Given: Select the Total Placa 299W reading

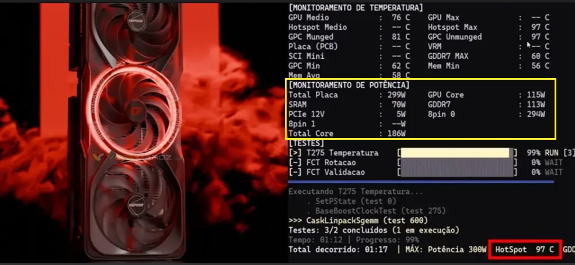Looking at the screenshot, I should [347, 95].
